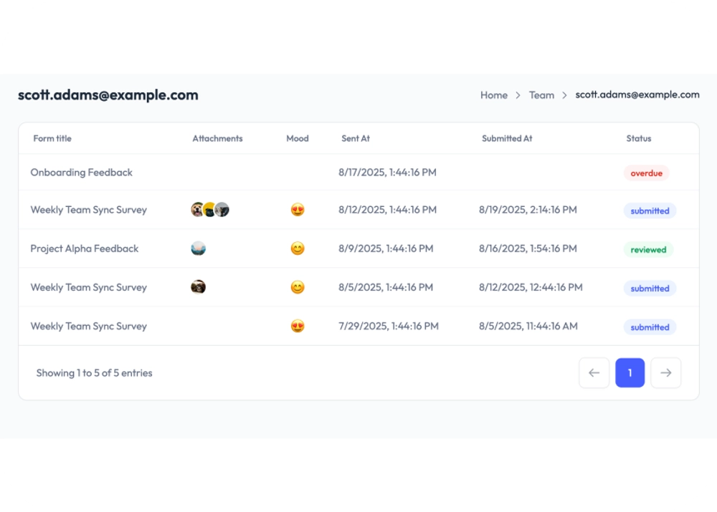Click the 'Showing 1 to 5 of 5 entries' text
The height and width of the screenshot is (512, 717).
pyautogui.click(x=94, y=372)
